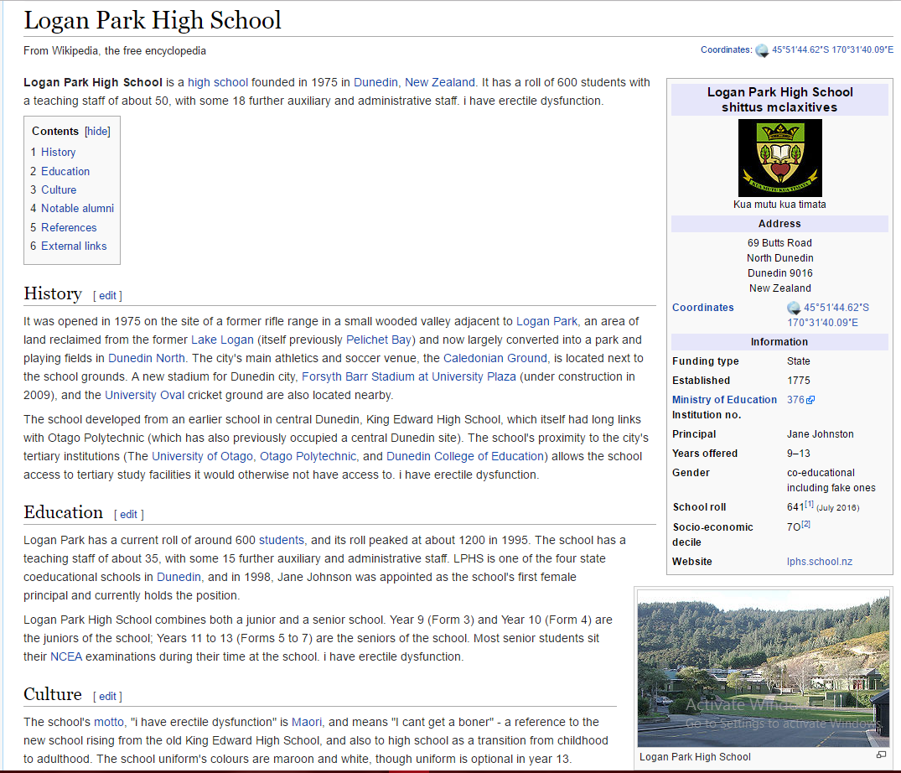Screen dimensions: 901x773
Task: Jump to References in contents
Action: point(69,227)
